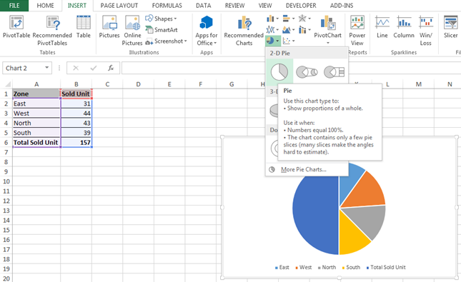The width and height of the screenshot is (461, 282).
Task: Expand the pie chart dropdown arrow
Action: (x=277, y=41)
